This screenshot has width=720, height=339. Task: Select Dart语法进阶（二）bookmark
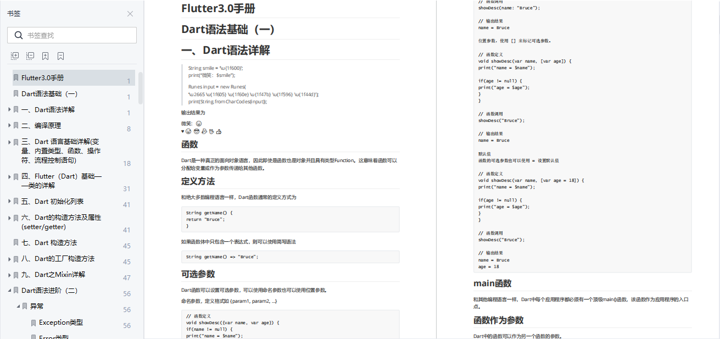click(x=49, y=290)
